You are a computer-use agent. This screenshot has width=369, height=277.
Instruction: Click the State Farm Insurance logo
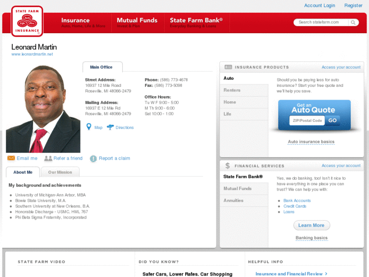pyautogui.click(x=27, y=21)
